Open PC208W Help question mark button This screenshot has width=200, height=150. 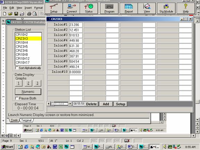coord(186,8)
